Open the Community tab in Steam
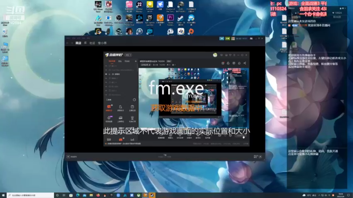Screen dimensions: 353x198 (x=92, y=43)
